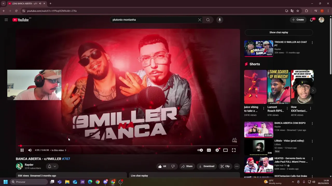Click Show chat replay
This screenshot has height=186, width=332.
[279, 33]
